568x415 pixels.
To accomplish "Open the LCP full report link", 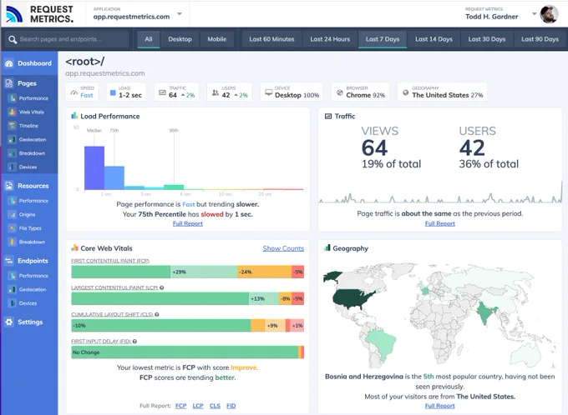I will [198, 406].
